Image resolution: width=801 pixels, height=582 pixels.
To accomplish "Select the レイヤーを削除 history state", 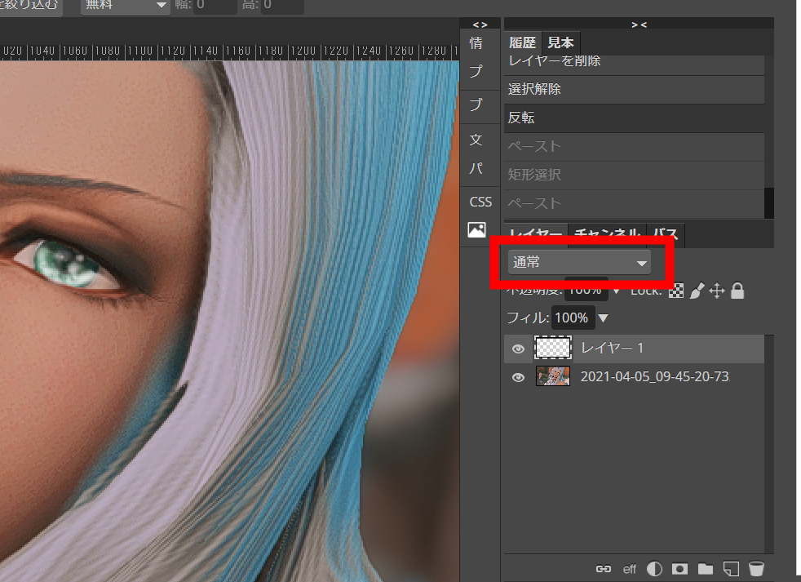I will [x=634, y=61].
